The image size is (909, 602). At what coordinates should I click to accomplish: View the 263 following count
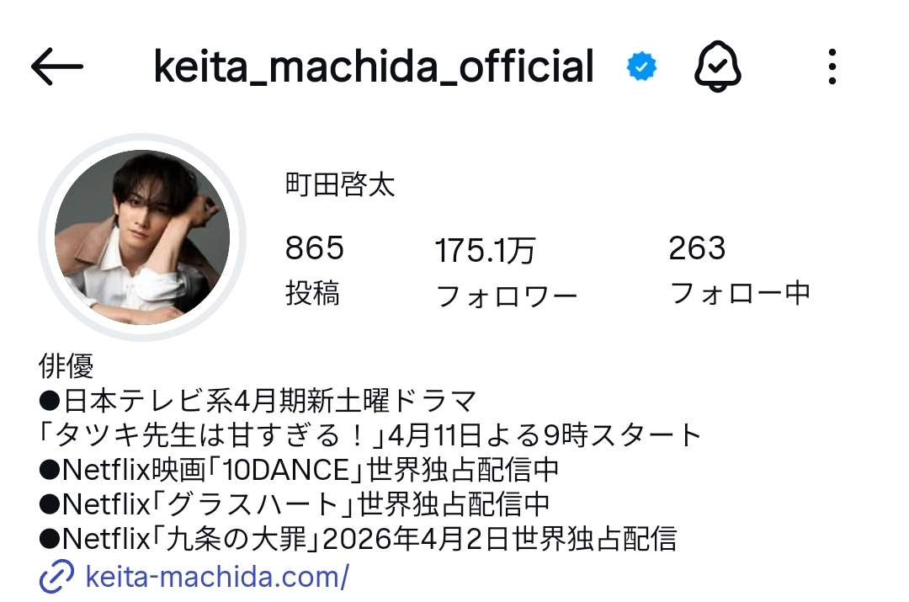[697, 248]
